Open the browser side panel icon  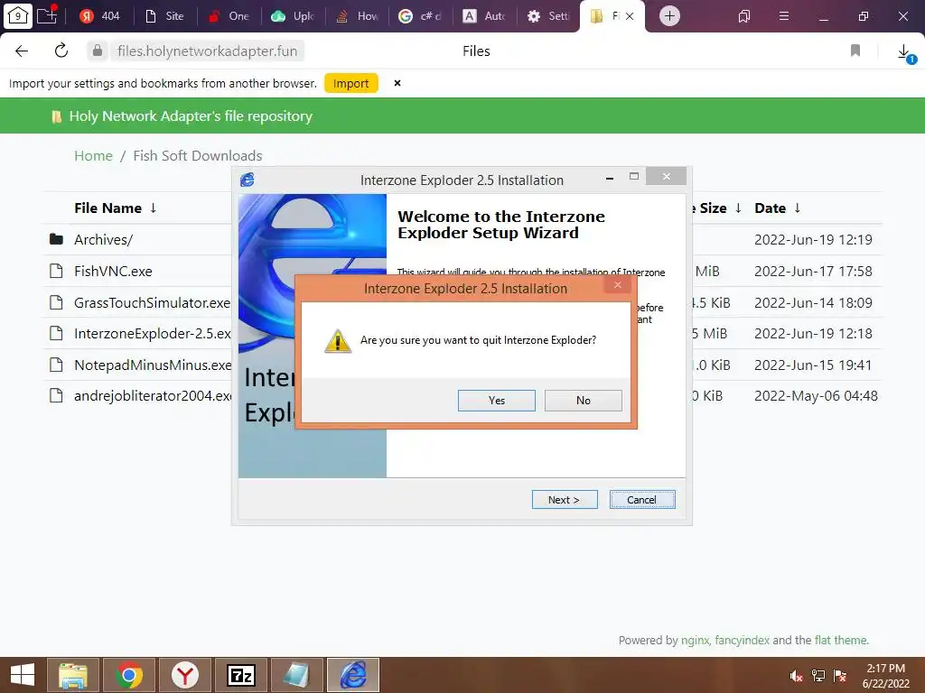(x=744, y=16)
